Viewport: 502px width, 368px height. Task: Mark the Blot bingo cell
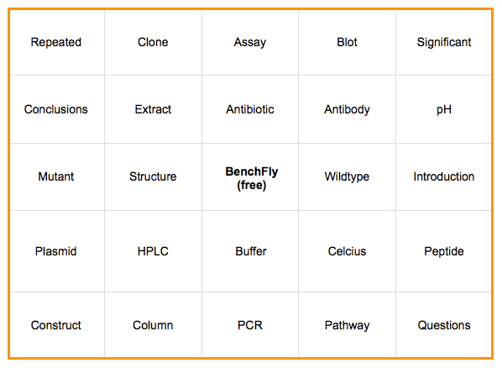click(347, 43)
